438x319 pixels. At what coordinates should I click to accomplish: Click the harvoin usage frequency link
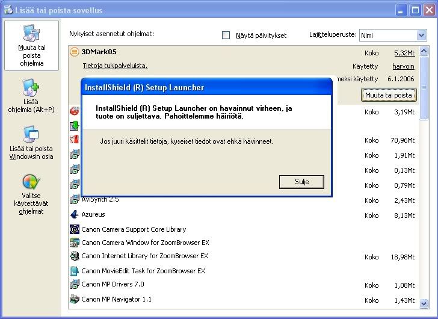(x=403, y=66)
